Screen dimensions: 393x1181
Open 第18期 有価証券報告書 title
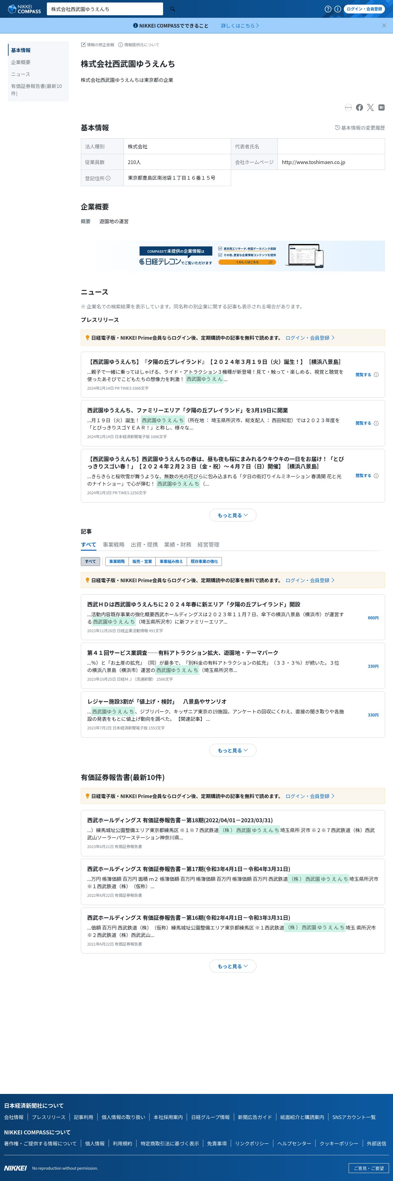point(180,821)
